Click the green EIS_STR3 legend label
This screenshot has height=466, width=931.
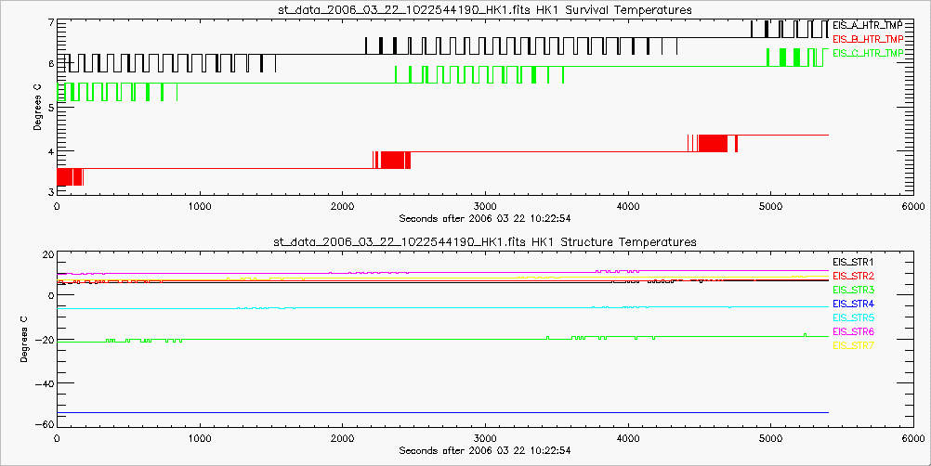pyautogui.click(x=854, y=290)
